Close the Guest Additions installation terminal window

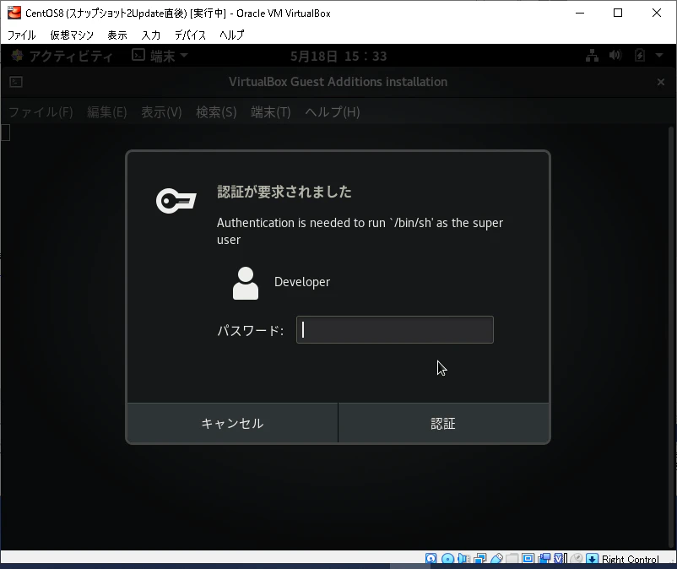point(661,82)
